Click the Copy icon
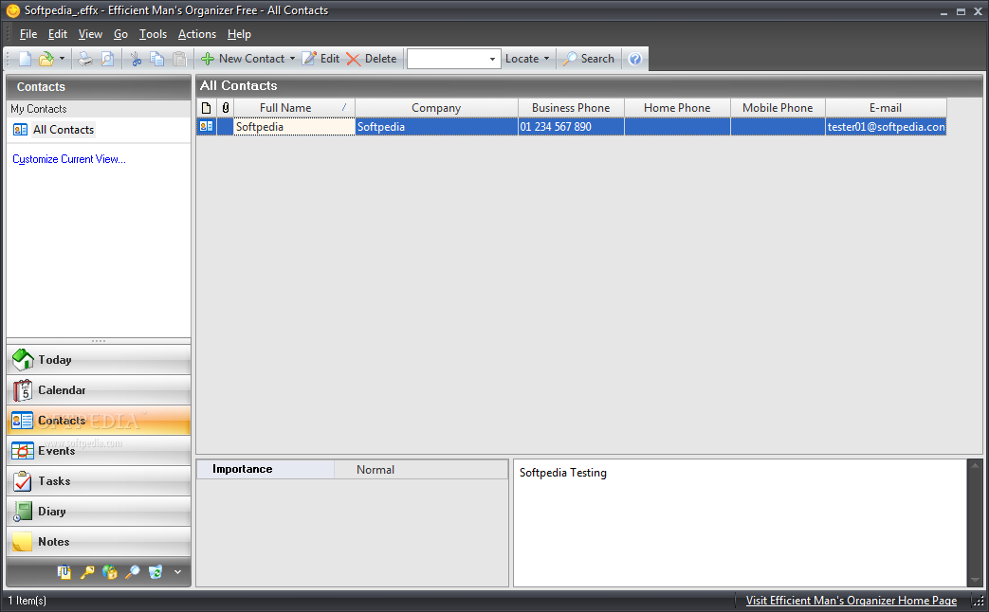 click(157, 59)
